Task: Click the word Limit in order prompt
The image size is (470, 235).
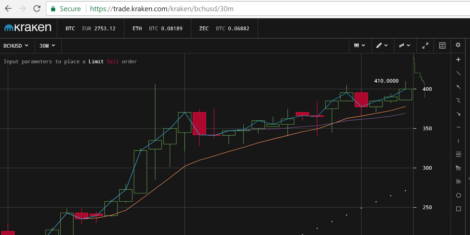Action: coord(96,62)
